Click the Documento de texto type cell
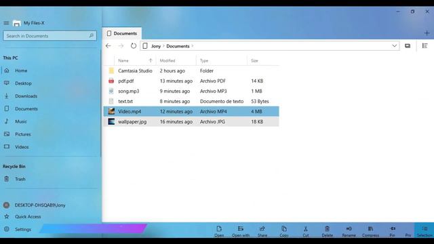 point(222,101)
